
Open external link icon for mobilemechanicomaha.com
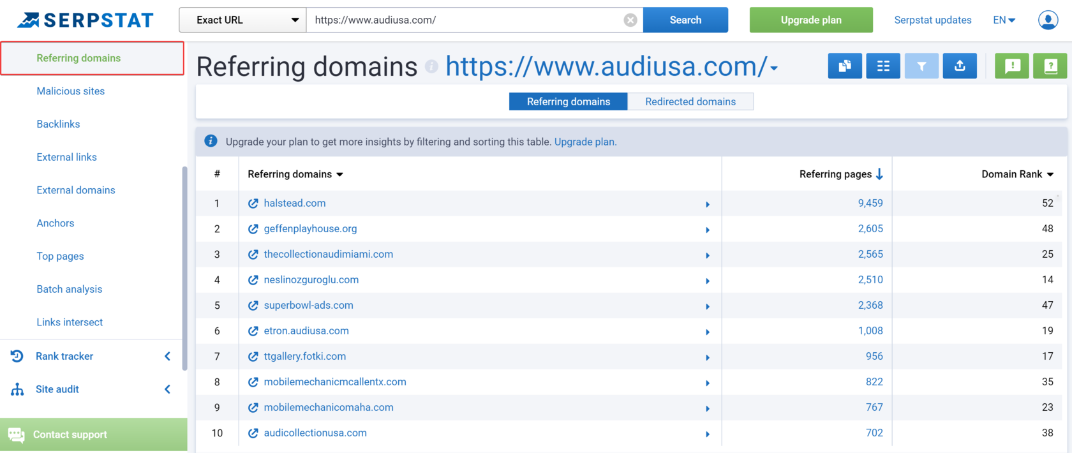(x=253, y=408)
